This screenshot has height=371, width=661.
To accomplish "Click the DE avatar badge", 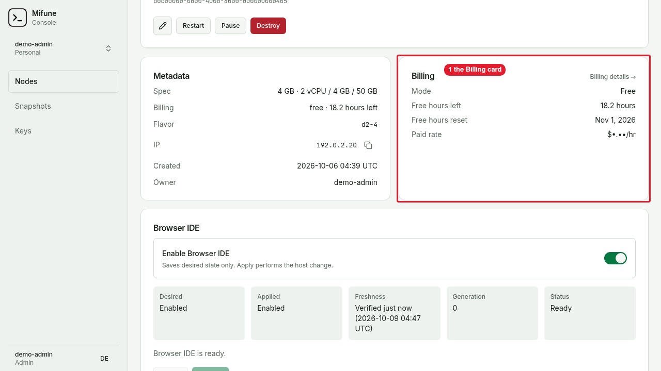I will (104, 359).
